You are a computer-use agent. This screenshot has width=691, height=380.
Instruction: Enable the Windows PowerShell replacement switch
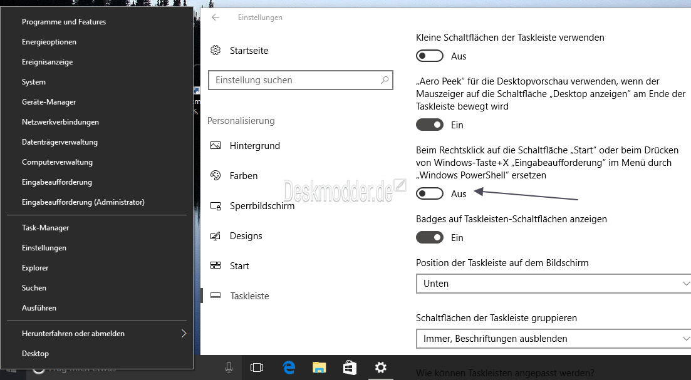click(430, 193)
